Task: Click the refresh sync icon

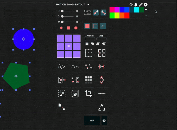Action: [x=131, y=5]
